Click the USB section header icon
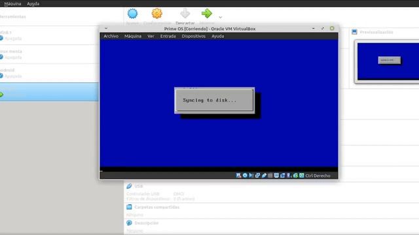Viewport: 419px width, 235px height. coord(129,186)
